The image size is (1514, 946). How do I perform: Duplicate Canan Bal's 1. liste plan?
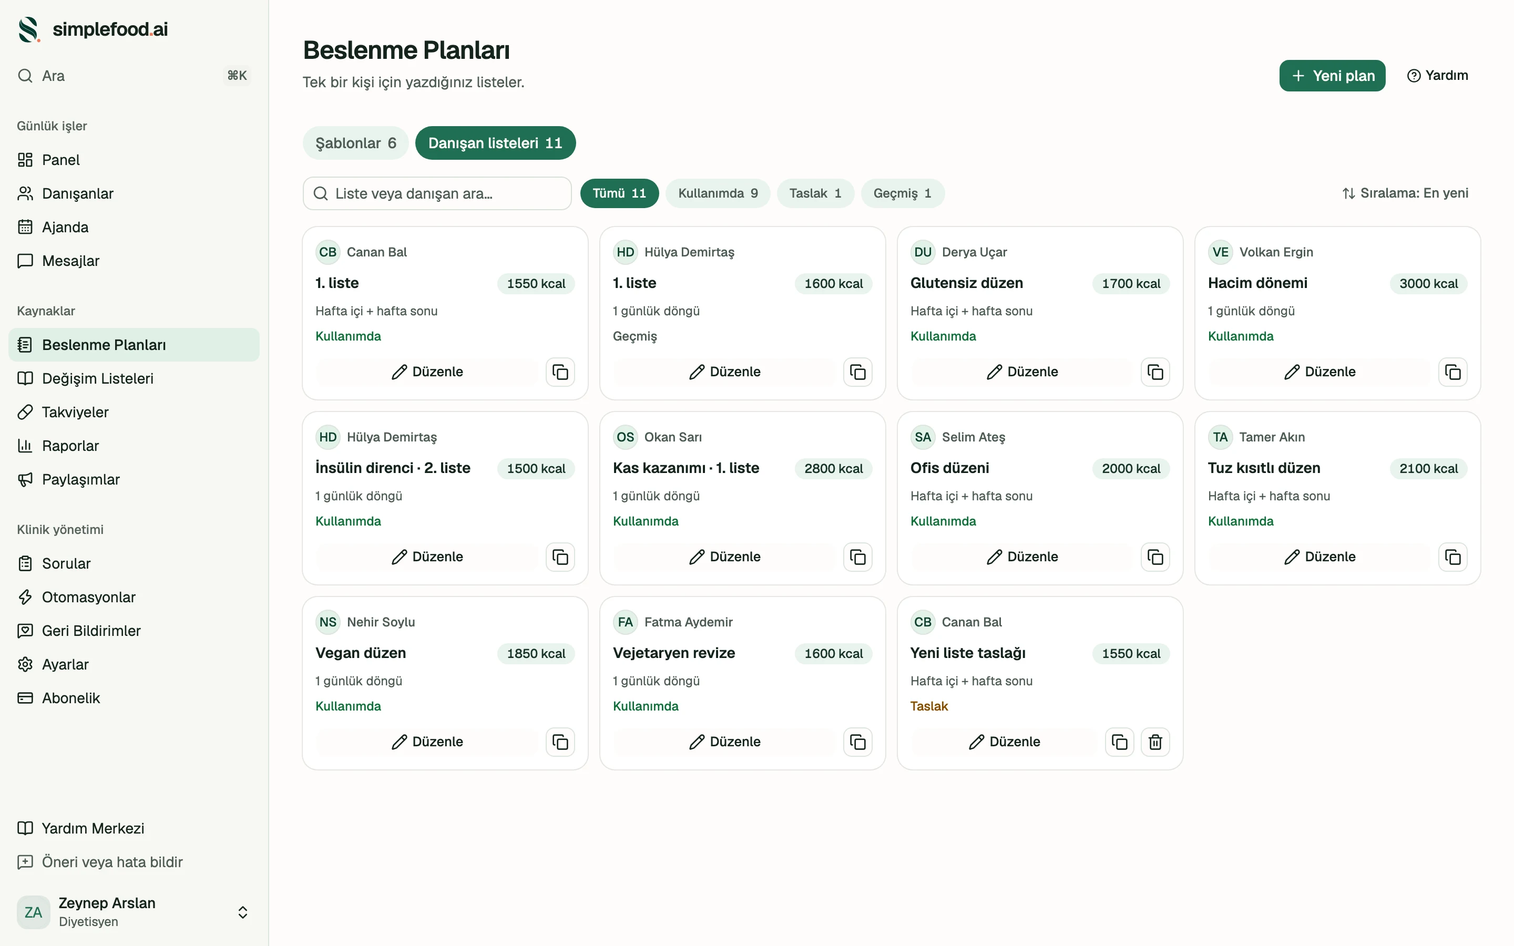560,372
